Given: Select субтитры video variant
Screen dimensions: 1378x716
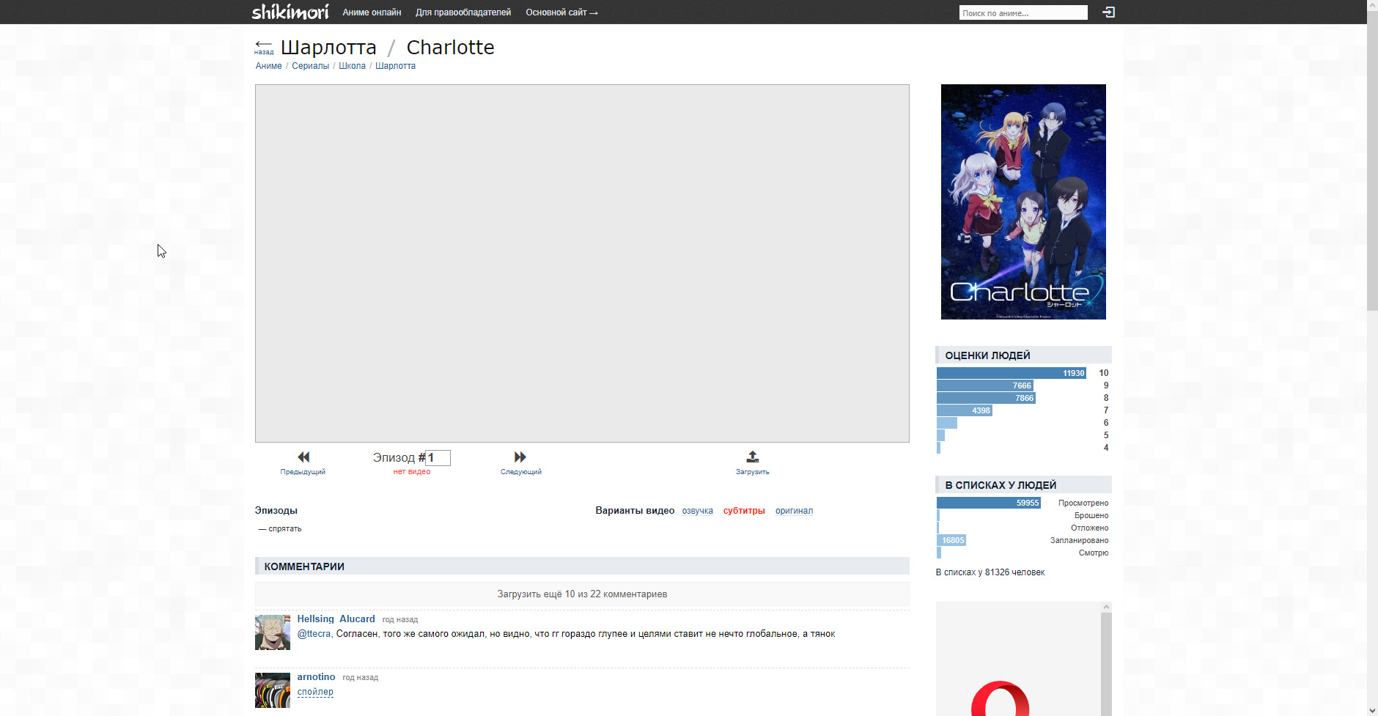Looking at the screenshot, I should coord(743,511).
